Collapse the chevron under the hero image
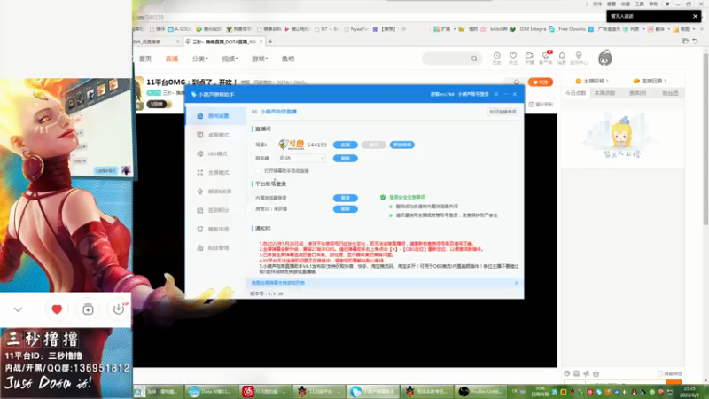 [18, 309]
